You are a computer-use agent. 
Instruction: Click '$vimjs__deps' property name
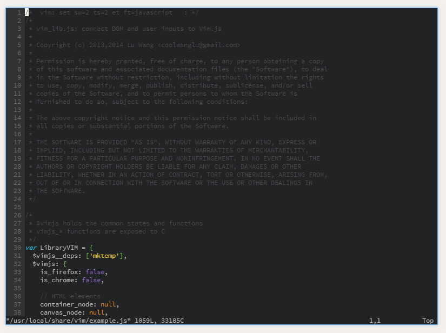pyautogui.click(x=55, y=256)
